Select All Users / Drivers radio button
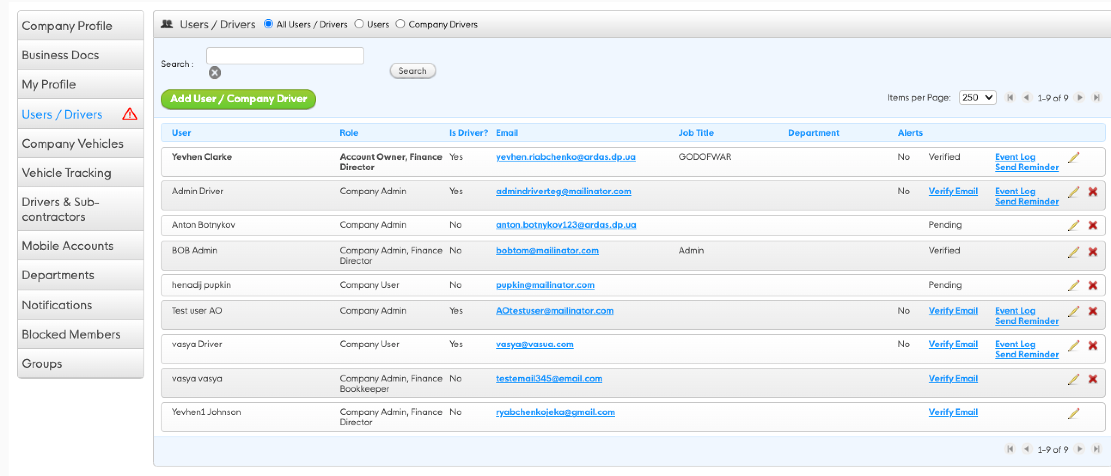Screen dimensions: 1111x476 (x=268, y=24)
